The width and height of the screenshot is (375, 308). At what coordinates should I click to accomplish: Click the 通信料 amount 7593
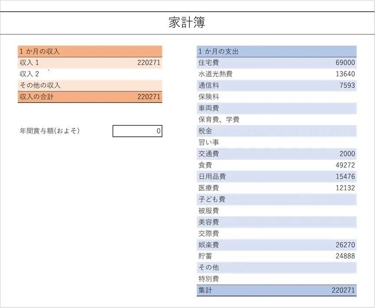347,85
